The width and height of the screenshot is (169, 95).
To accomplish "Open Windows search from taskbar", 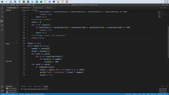I will point(6,2).
